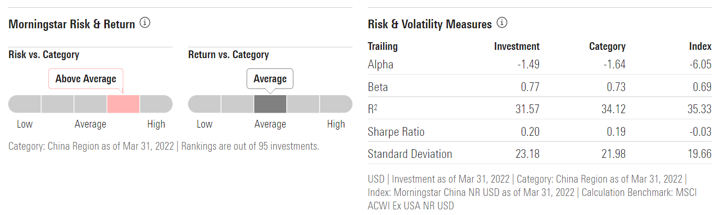
Task: Click the Category column header in the table
Action: [x=607, y=46]
